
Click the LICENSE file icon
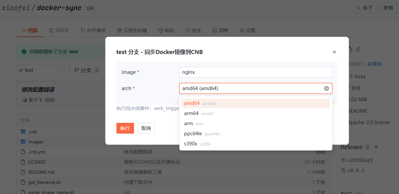tap(23, 162)
